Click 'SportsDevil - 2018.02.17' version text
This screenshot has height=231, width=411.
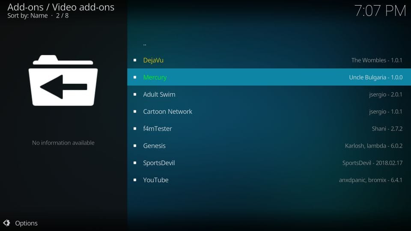tap(372, 163)
